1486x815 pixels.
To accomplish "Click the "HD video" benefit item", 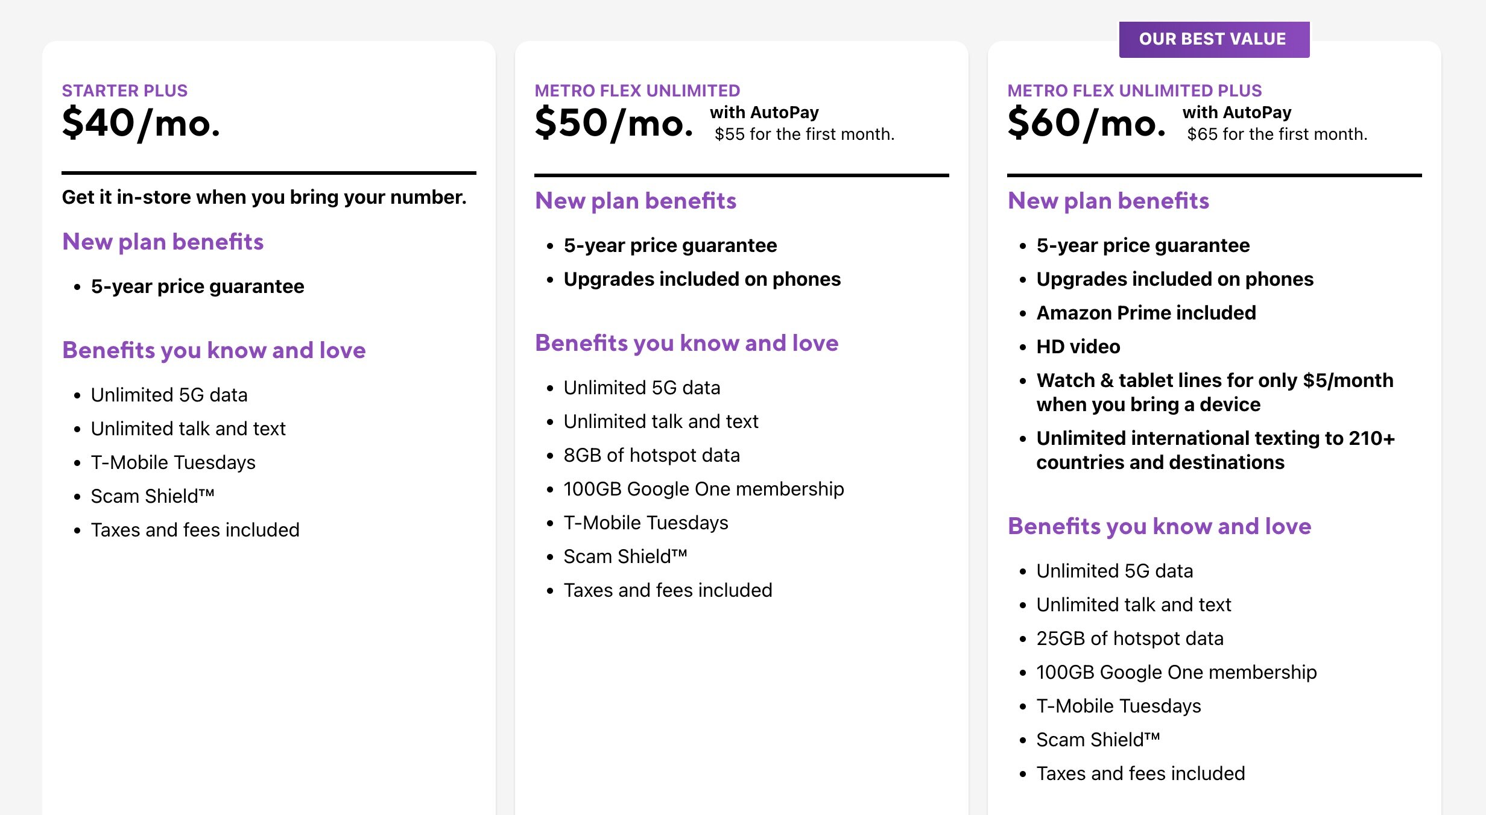I will click(1078, 347).
